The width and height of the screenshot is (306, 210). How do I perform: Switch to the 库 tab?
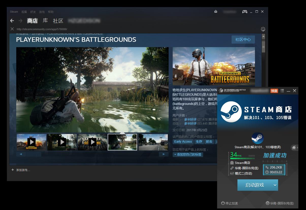[45, 21]
